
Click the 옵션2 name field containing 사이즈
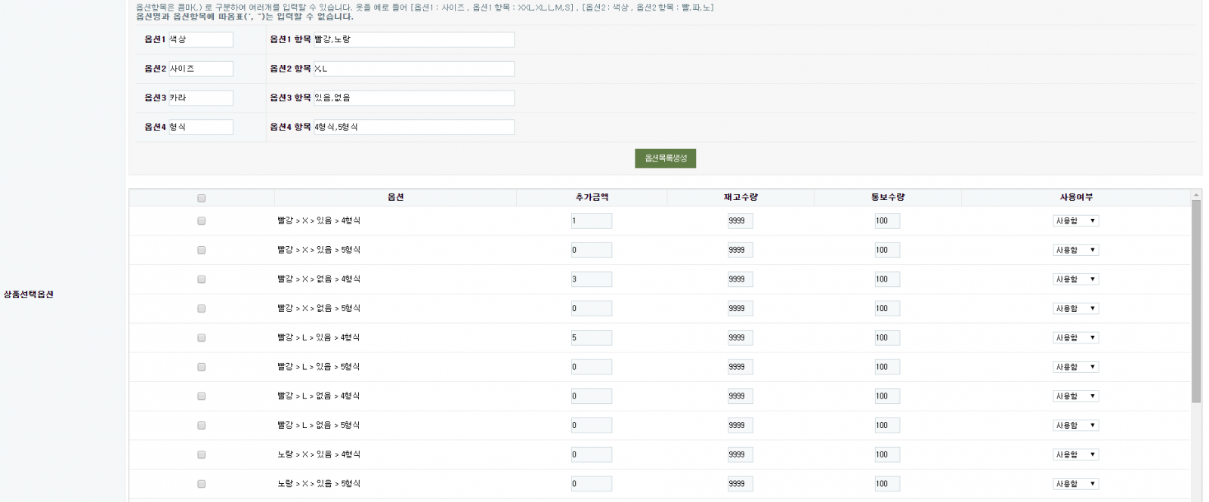click(x=200, y=69)
